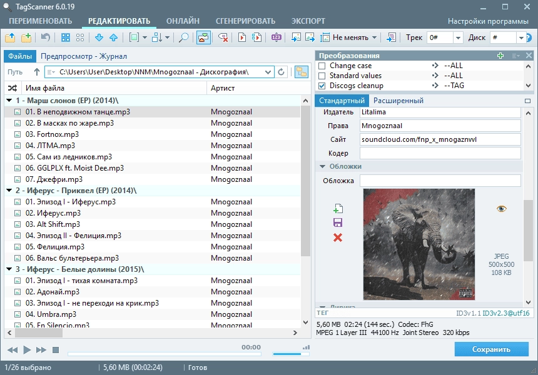The width and height of the screenshot is (538, 375).
Task: Enable the Change case checkbox
Action: tap(322, 66)
